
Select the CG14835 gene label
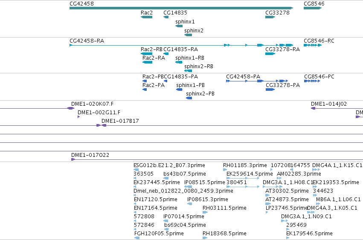tap(175, 13)
